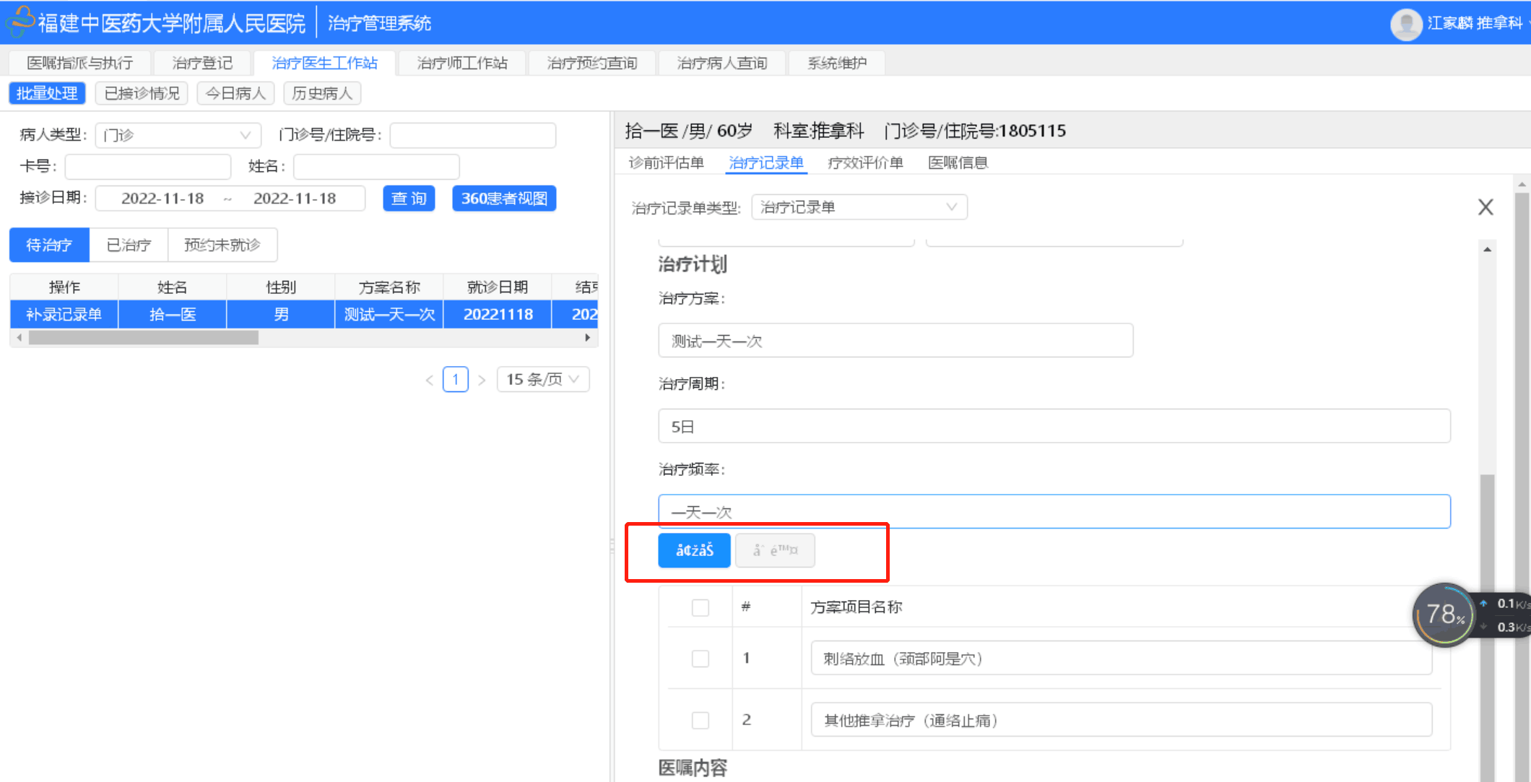The image size is (1531, 782).
Task: Go to next page arrow
Action: [482, 380]
